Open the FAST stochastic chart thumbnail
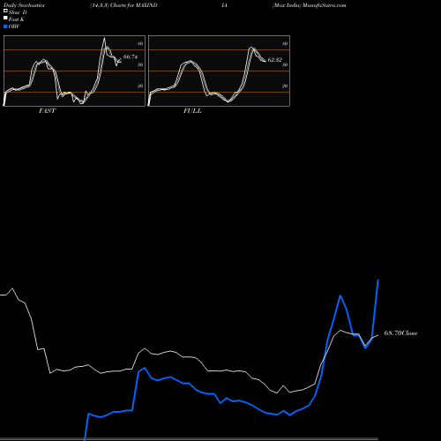441x441 pixels. point(74,71)
